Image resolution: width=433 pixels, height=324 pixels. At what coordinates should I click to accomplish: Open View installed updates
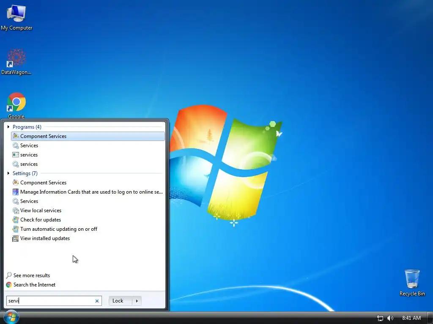88,238
